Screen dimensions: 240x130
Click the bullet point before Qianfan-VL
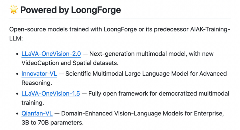(17, 114)
